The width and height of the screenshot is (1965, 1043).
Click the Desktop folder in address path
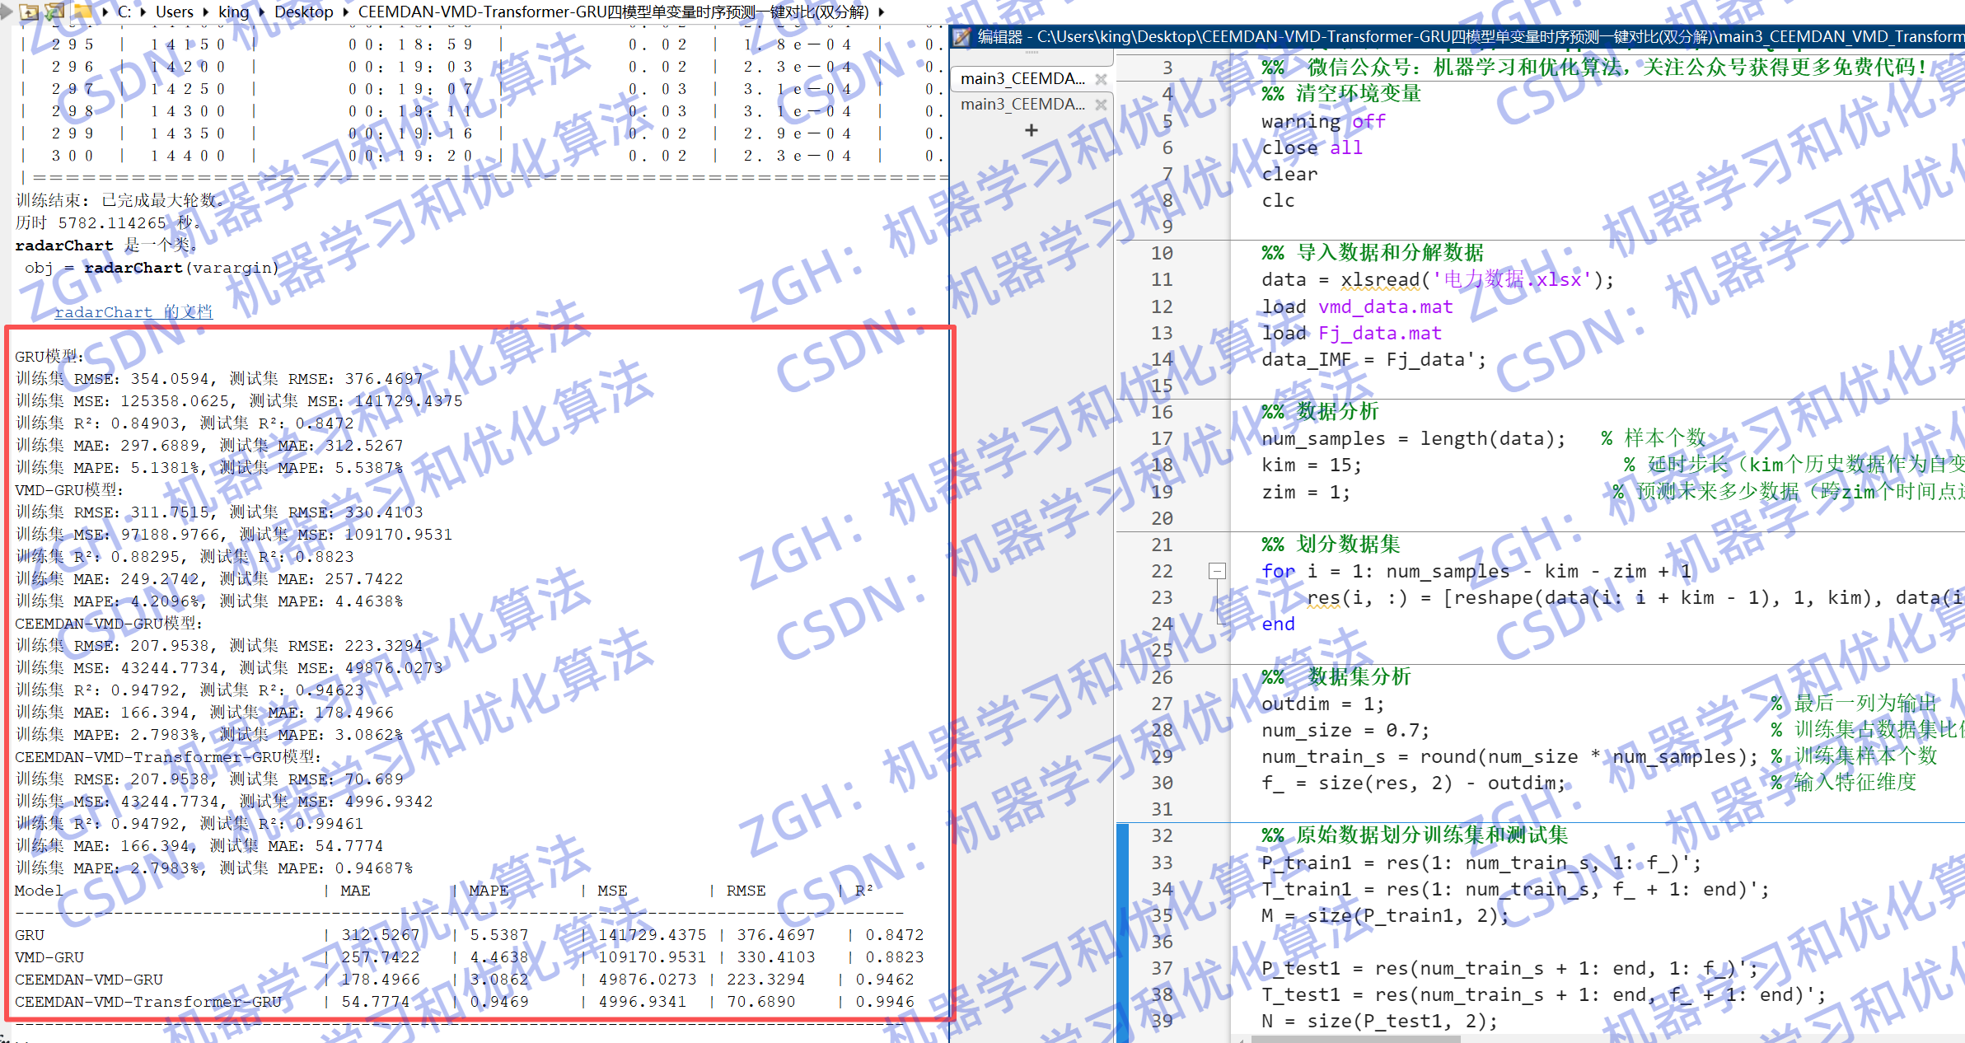pos(303,12)
